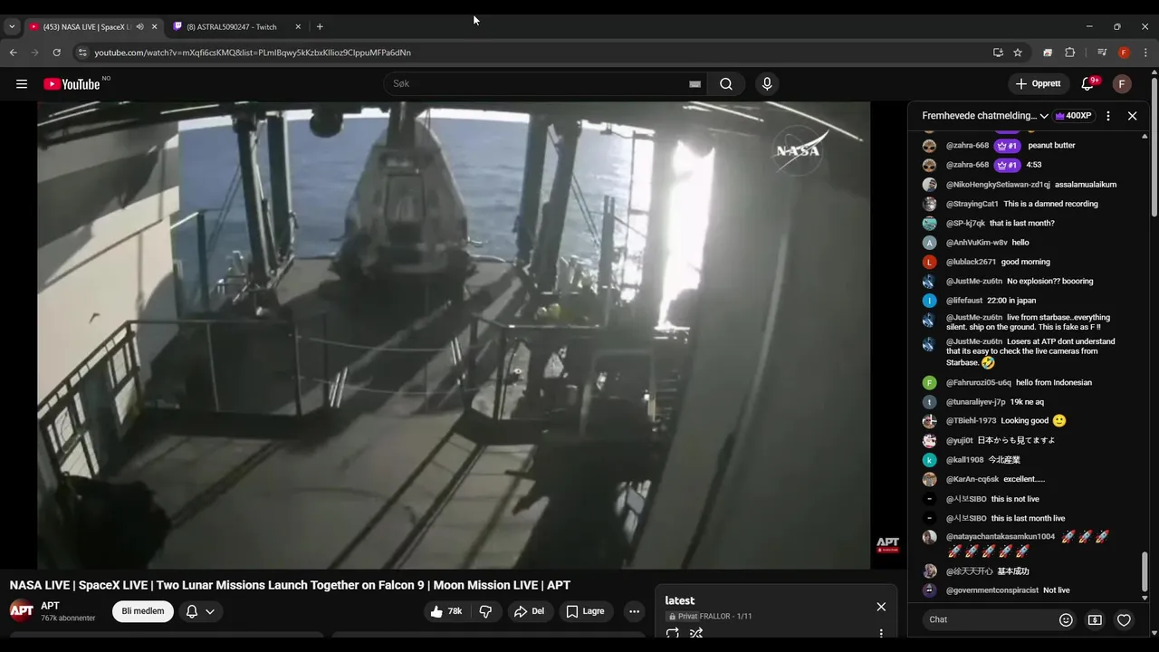Open more video actions ellipsis
The height and width of the screenshot is (652, 1159).
(634, 611)
